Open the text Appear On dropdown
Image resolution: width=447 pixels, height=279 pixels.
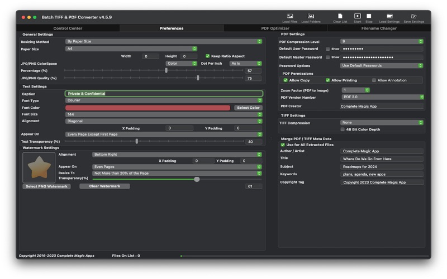coord(164,134)
